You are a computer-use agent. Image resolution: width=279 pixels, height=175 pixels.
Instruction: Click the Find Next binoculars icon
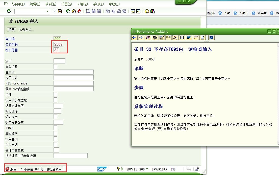(x=99, y=11)
